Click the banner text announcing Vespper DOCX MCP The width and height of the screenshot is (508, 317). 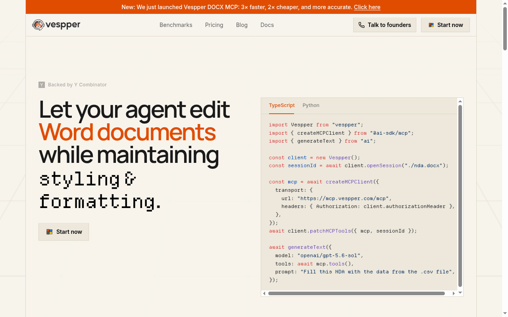(x=237, y=7)
